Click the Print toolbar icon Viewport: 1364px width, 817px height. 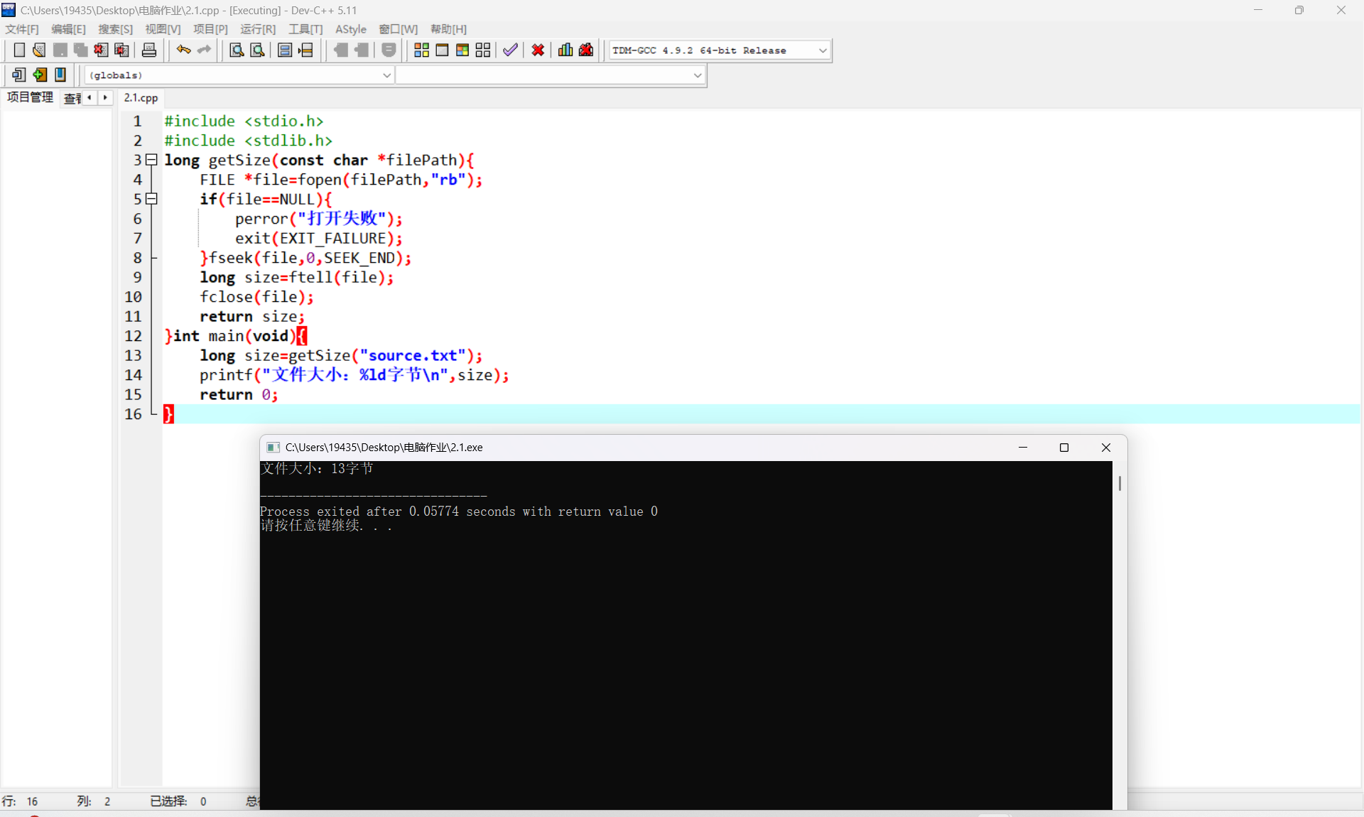(149, 50)
